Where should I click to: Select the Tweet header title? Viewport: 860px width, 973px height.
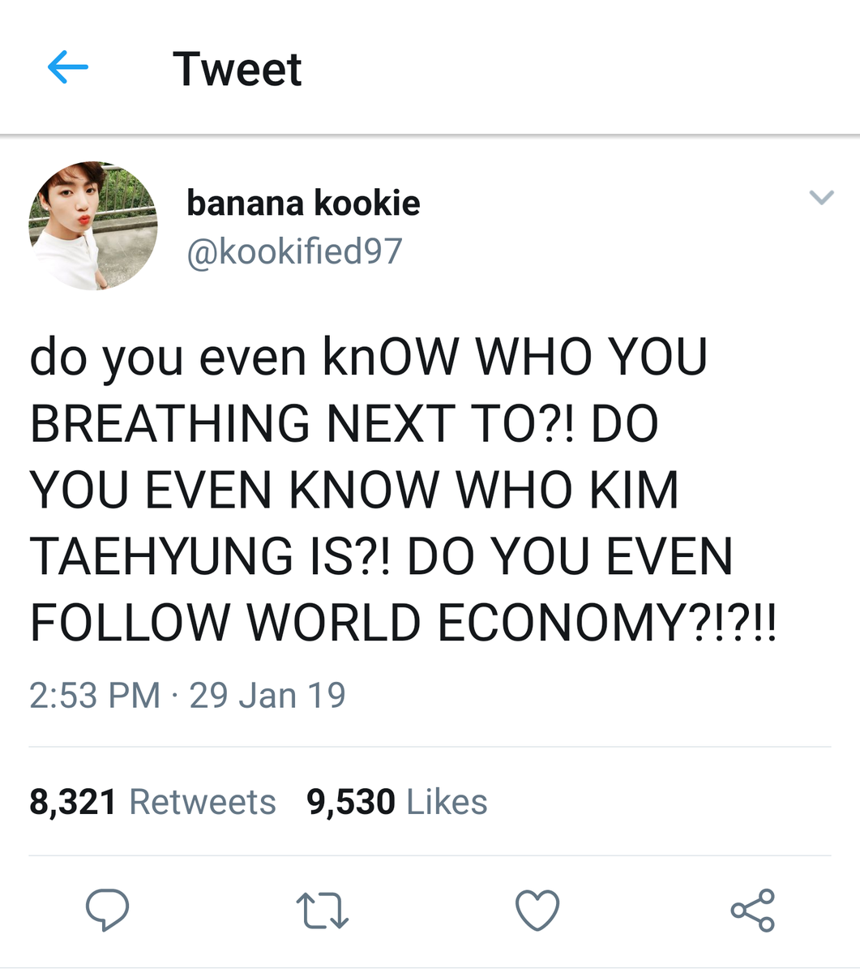[x=237, y=69]
